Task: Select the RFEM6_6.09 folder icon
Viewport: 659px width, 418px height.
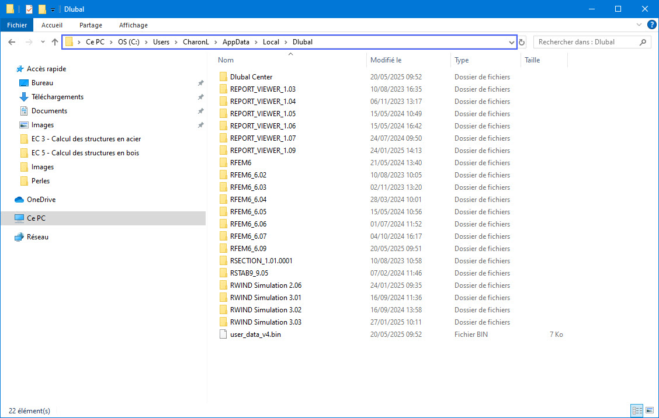Action: (223, 248)
